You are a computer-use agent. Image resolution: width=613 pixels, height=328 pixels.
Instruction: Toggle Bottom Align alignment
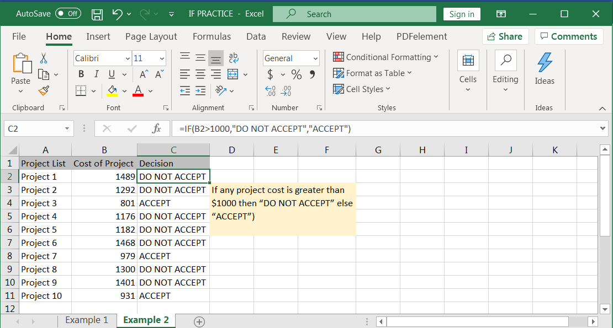pos(216,58)
